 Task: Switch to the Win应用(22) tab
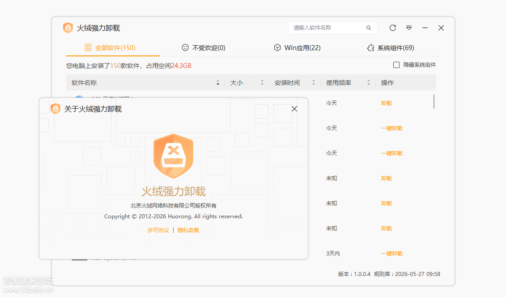click(297, 48)
